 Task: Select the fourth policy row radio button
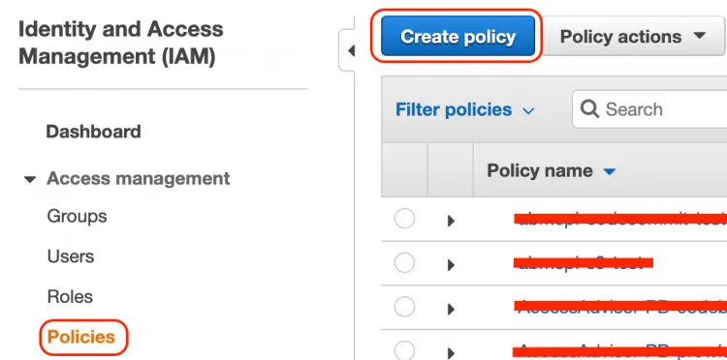(x=404, y=350)
